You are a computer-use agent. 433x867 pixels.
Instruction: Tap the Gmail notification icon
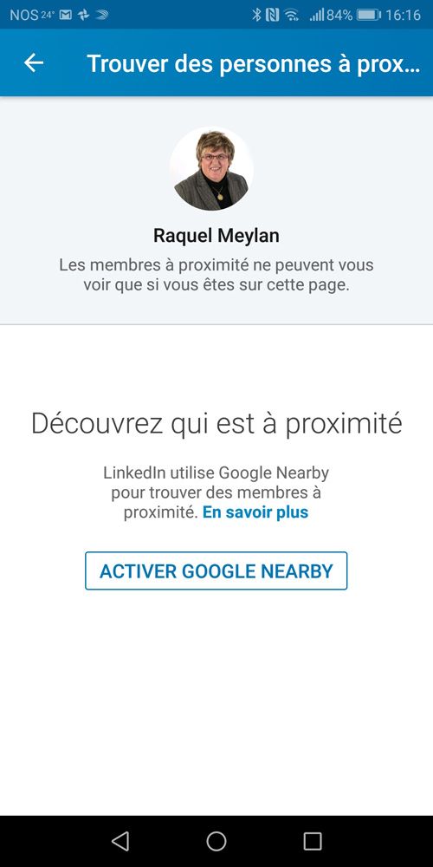pos(66,15)
